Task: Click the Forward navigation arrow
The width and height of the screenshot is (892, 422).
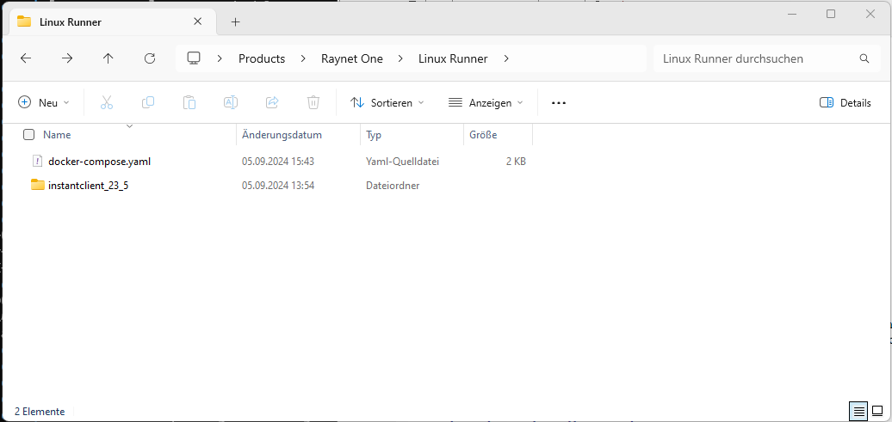Action: coord(67,58)
